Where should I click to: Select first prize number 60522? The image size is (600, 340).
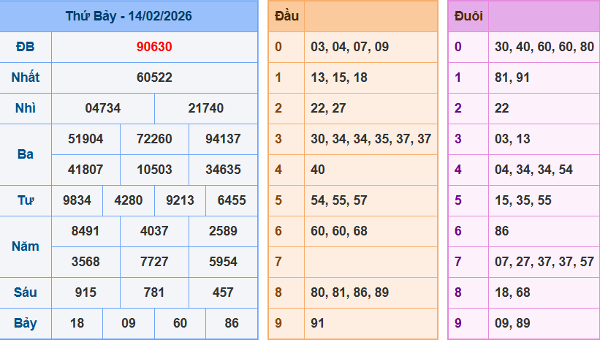click(154, 78)
